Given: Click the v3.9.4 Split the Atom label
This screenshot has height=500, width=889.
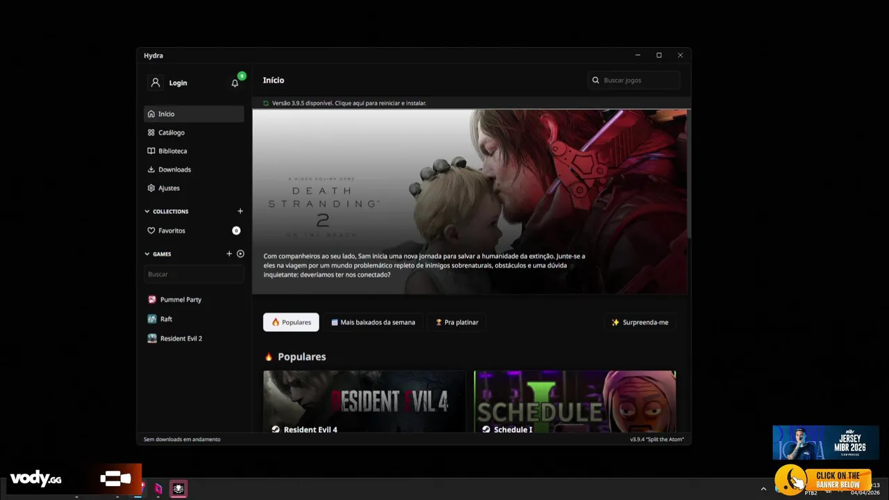Looking at the screenshot, I should (x=657, y=439).
